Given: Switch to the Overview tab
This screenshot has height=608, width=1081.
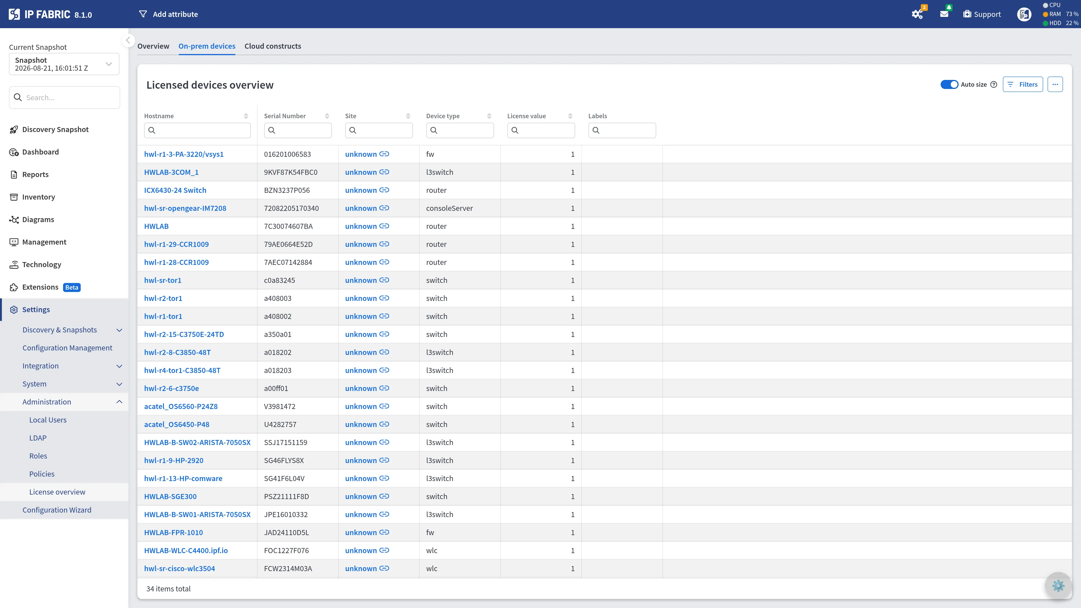Looking at the screenshot, I should [153, 46].
